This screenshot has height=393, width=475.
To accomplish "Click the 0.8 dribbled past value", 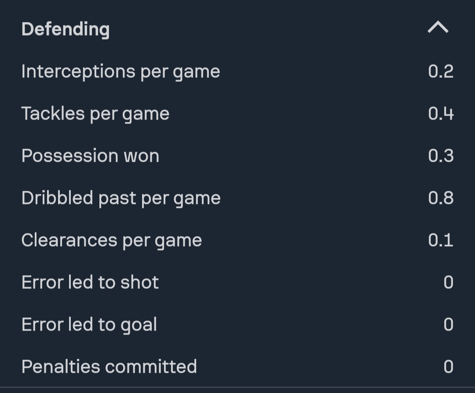I will click(441, 198).
